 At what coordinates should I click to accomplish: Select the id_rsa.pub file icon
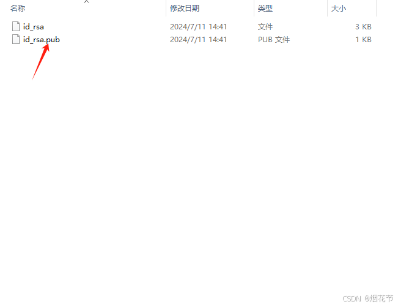coord(16,39)
